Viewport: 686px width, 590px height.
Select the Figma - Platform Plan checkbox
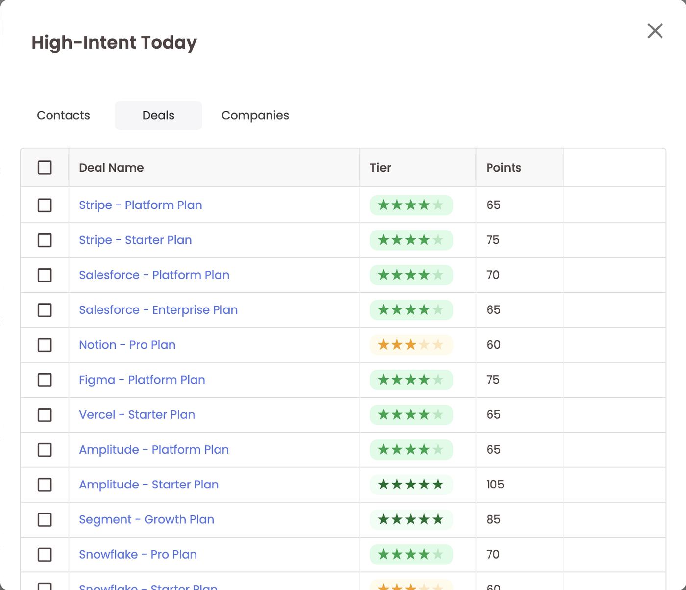click(45, 380)
